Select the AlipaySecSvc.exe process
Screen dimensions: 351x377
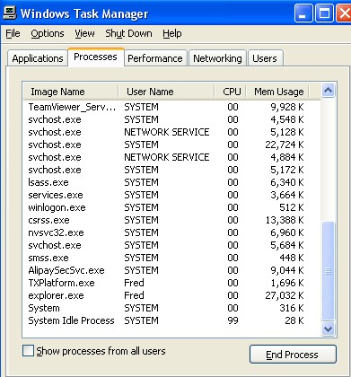[171, 270]
